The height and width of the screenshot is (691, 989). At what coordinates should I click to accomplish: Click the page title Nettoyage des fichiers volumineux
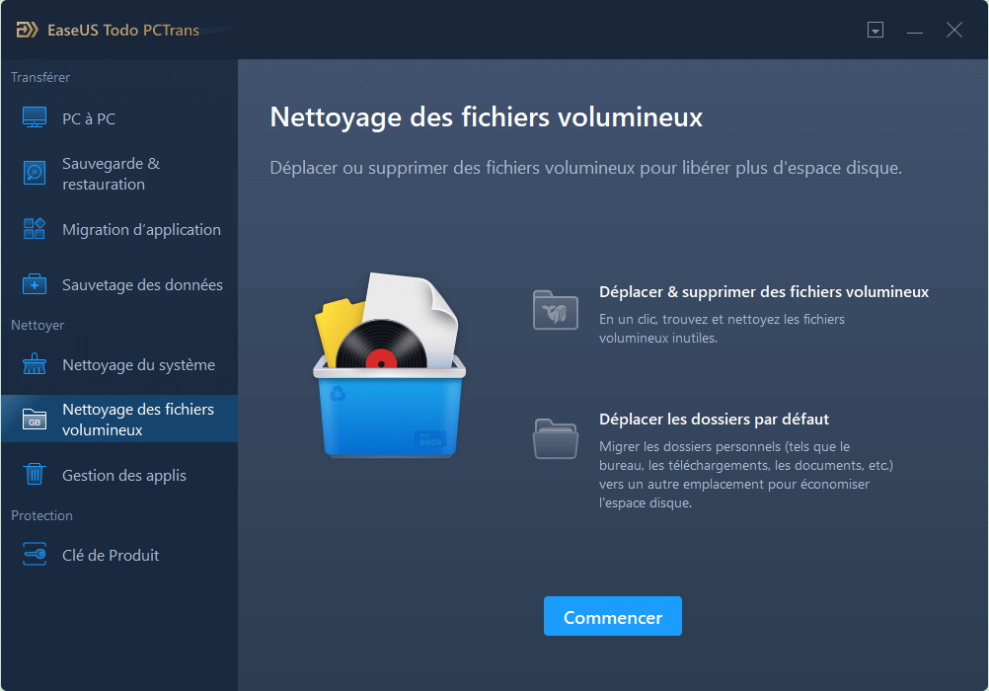pyautogui.click(x=487, y=117)
